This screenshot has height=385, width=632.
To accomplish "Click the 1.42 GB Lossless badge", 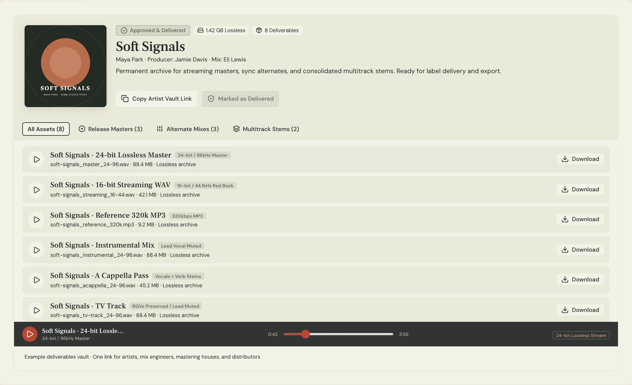I will tap(221, 30).
